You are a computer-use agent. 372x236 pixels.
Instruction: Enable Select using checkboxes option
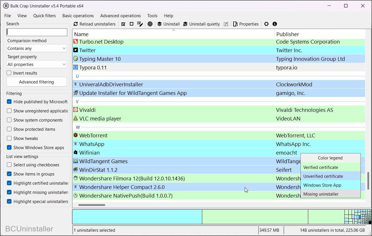[x=9, y=165]
